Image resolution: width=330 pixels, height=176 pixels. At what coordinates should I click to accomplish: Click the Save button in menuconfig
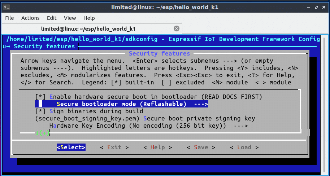[201, 147]
